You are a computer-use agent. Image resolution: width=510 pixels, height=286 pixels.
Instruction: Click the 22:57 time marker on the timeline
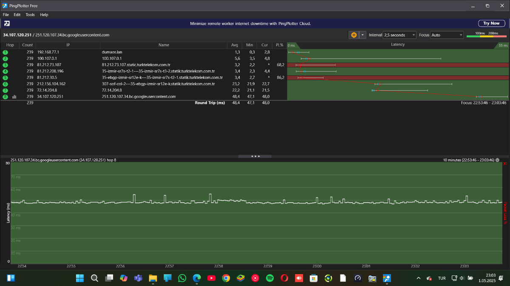169,267
